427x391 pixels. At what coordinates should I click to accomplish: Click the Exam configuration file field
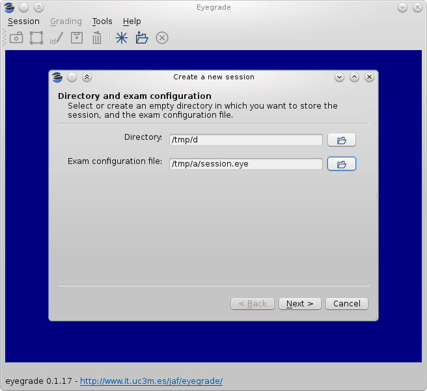coord(246,164)
